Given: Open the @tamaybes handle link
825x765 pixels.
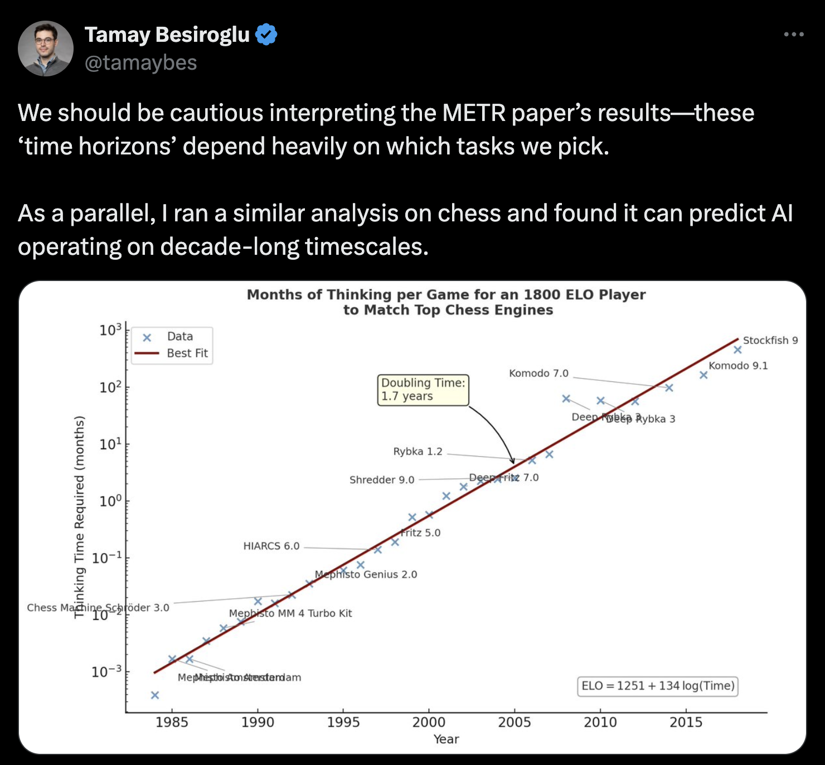Looking at the screenshot, I should (140, 63).
